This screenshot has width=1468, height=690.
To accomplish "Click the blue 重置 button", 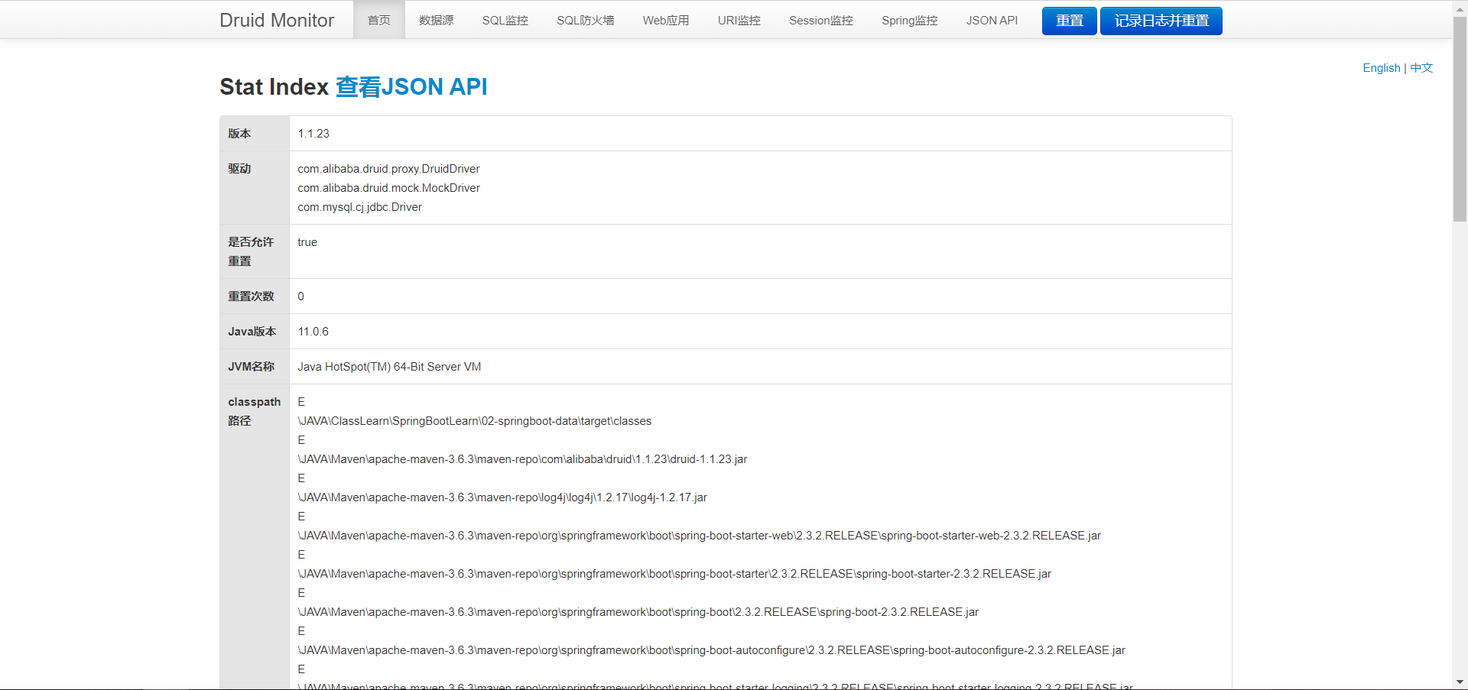I will 1070,21.
